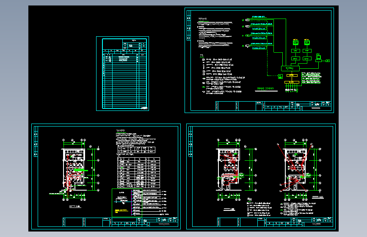Click the white equipment schedule table
Image resolution: width=367 pixels, height=237 pixels.
[138, 172]
